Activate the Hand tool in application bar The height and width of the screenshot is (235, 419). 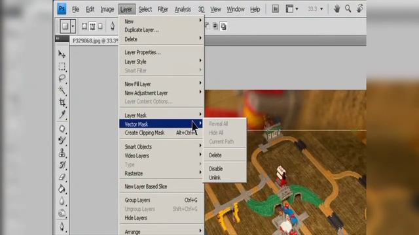[337, 9]
